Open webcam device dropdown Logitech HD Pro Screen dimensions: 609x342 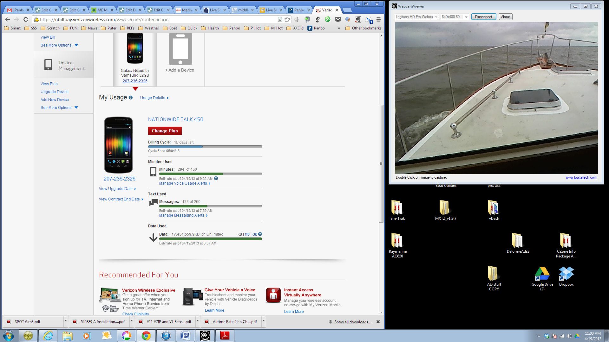417,17
